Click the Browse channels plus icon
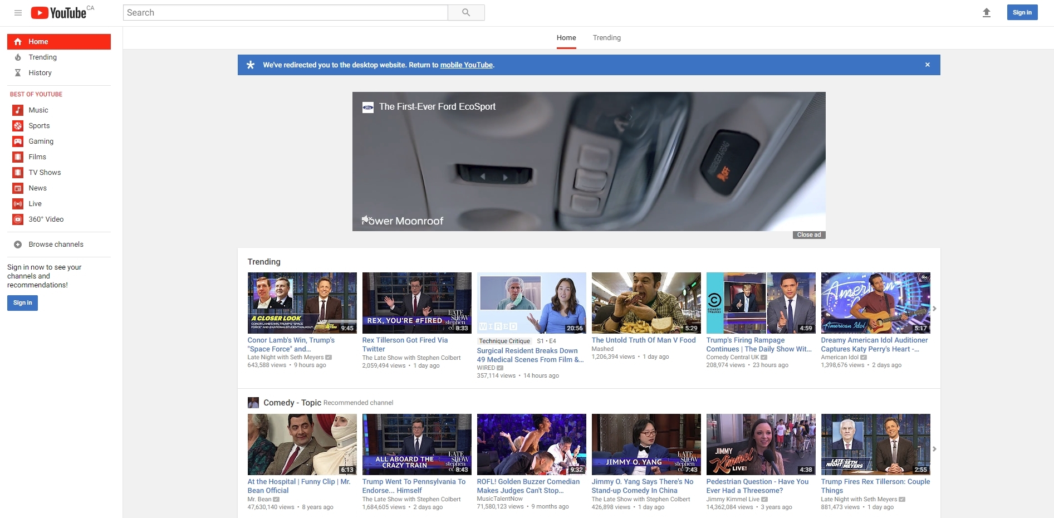 (18, 245)
